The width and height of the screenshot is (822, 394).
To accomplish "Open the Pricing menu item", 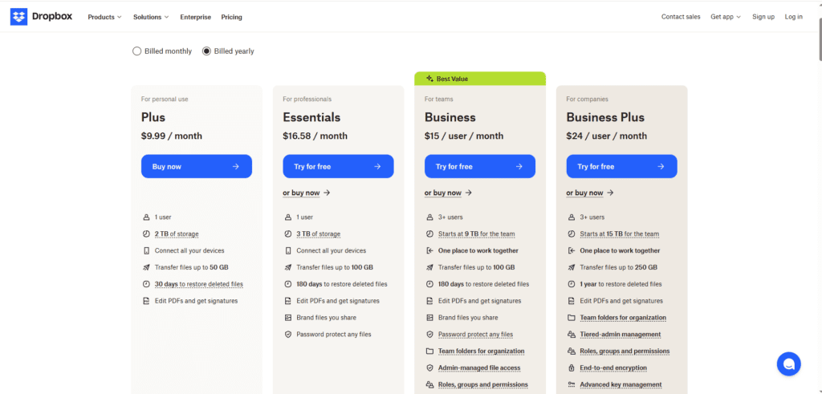I will coord(231,17).
